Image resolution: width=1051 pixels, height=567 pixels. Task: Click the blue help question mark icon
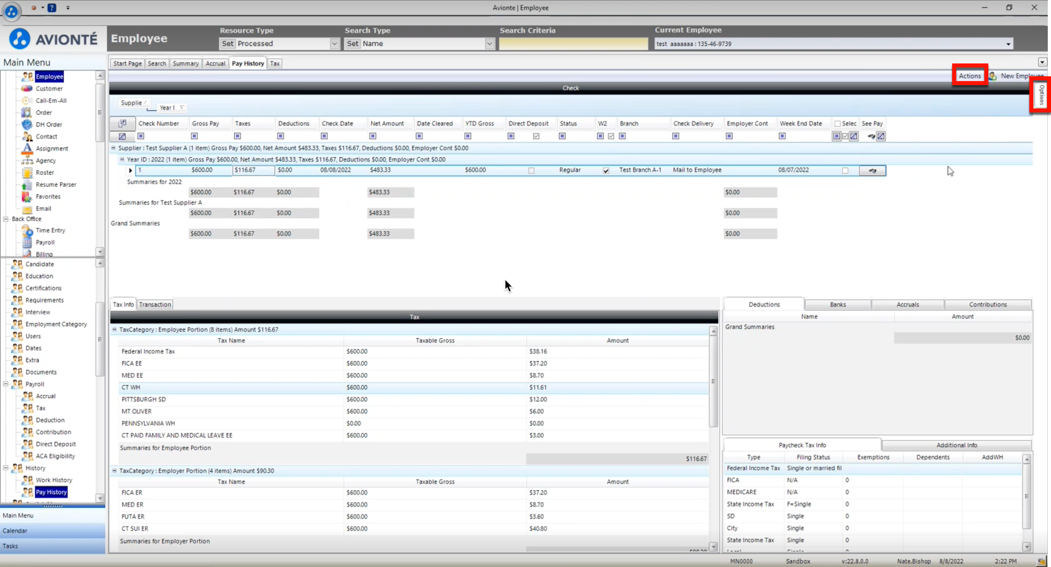point(52,7)
